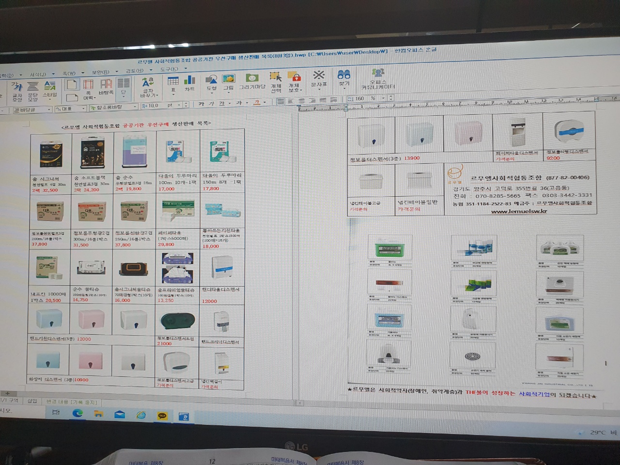620x465 pixels.
Task: Open the 문자표 character map icon
Action: (319, 79)
